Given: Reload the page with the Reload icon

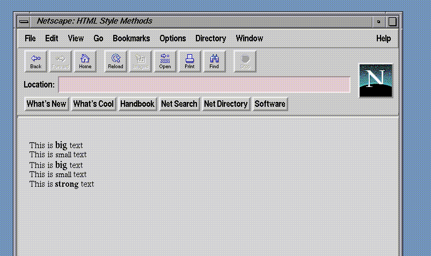Looking at the screenshot, I should (115, 61).
